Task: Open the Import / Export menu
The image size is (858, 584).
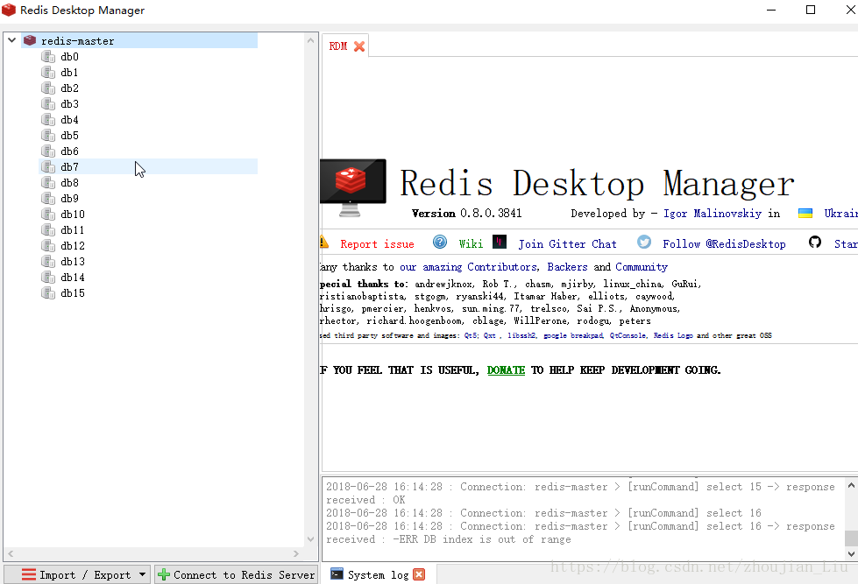Action: tap(77, 574)
